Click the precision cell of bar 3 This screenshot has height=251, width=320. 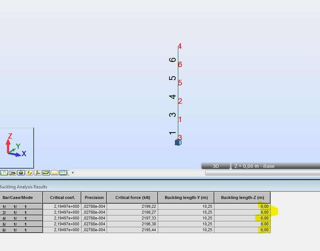(x=94, y=212)
